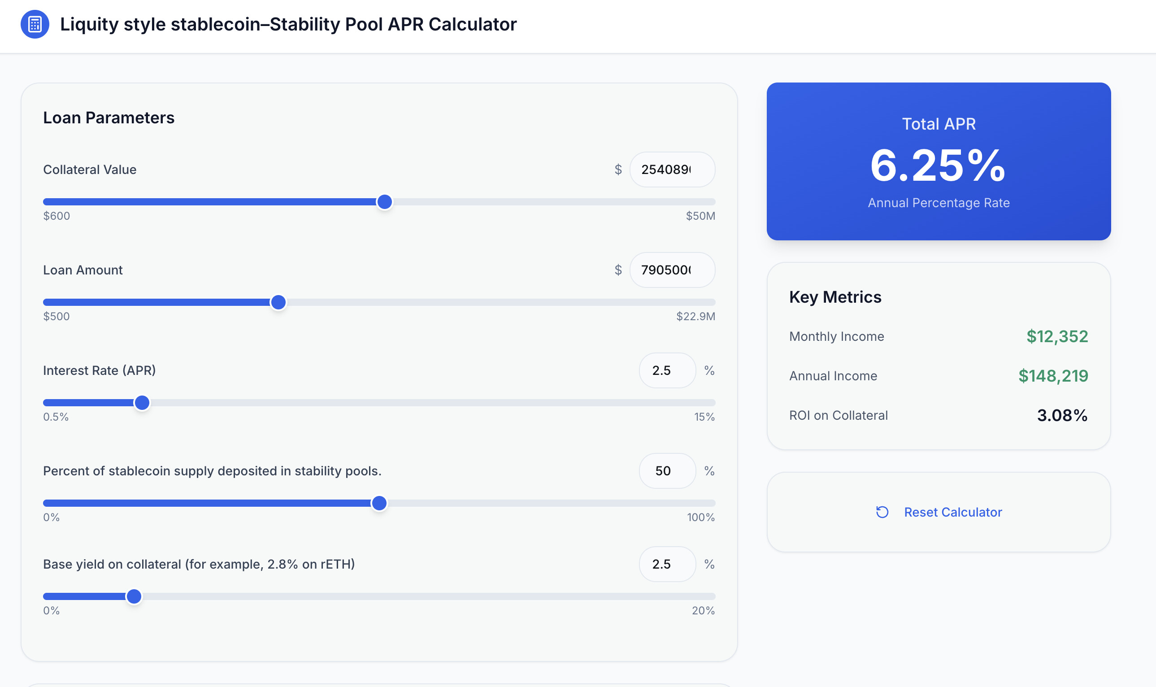1156x687 pixels.
Task: Edit the Base yield on collateral input
Action: point(667,564)
